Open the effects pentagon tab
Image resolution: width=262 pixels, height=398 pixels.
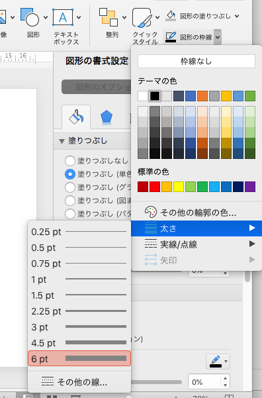(x=107, y=117)
